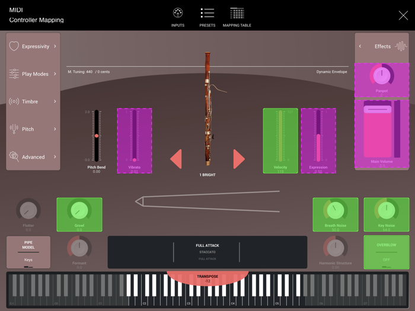This screenshot has width=415, height=311.
Task: Click the Formant knob
Action: (x=79, y=248)
